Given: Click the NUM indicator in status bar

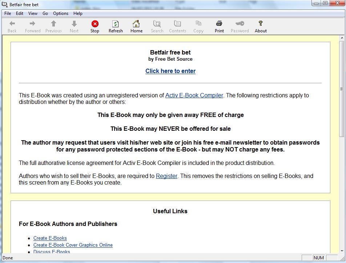Looking at the screenshot, I should [x=319, y=258].
